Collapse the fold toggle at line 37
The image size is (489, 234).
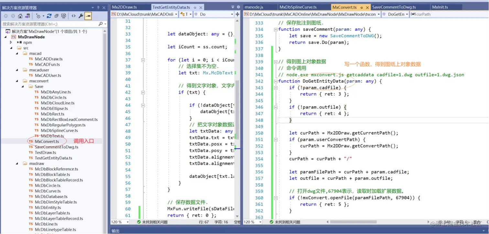pos(143,60)
